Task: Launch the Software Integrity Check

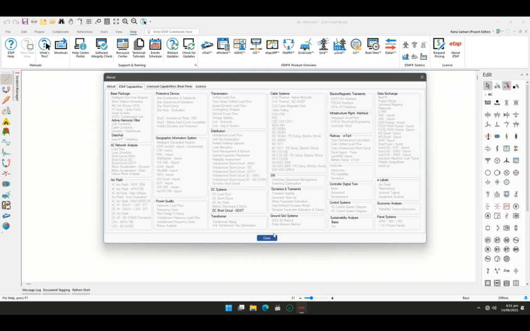Action: click(x=101, y=47)
